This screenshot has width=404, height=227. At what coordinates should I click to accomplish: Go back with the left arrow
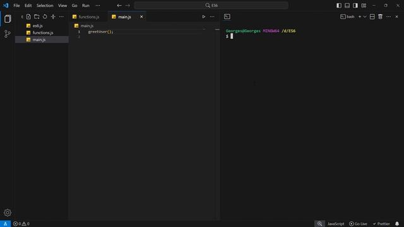(119, 6)
